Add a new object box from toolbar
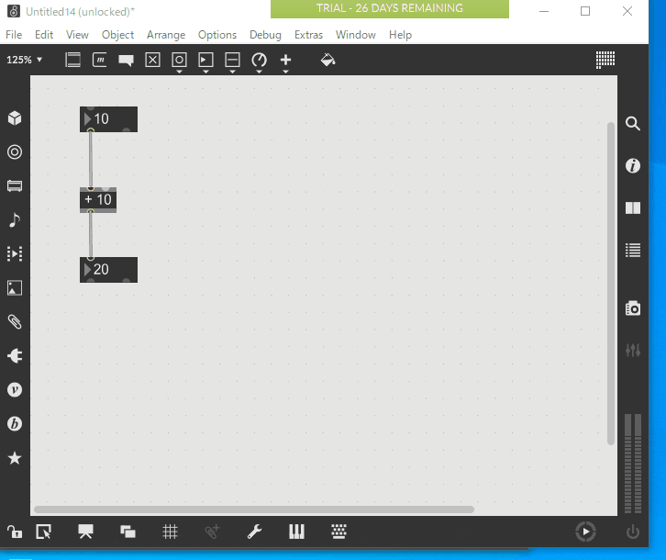 (x=73, y=60)
